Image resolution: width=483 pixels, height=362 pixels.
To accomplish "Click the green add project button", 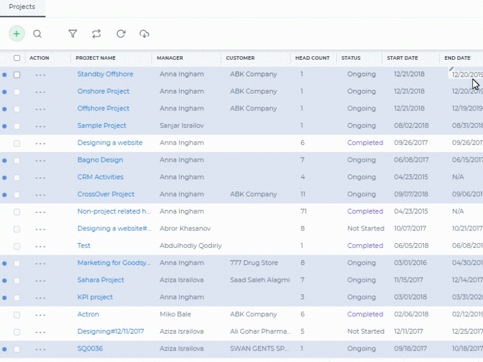I will (17, 34).
